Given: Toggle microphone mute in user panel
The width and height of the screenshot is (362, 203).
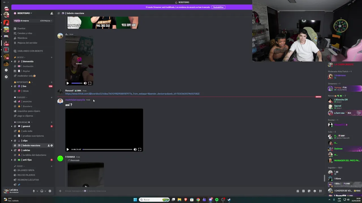Looking at the screenshot, I should pos(34,191).
